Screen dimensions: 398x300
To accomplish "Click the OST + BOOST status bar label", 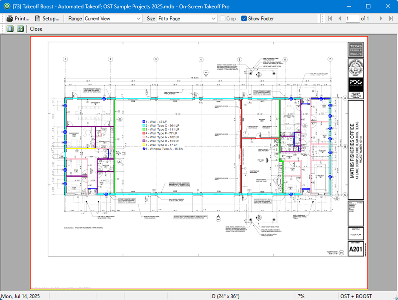I will 356,296.
